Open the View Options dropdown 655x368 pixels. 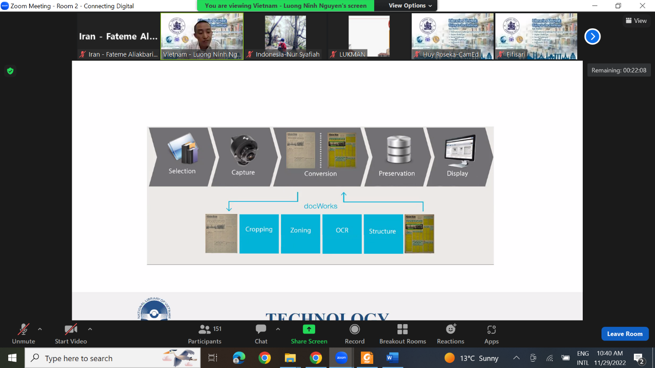(410, 5)
